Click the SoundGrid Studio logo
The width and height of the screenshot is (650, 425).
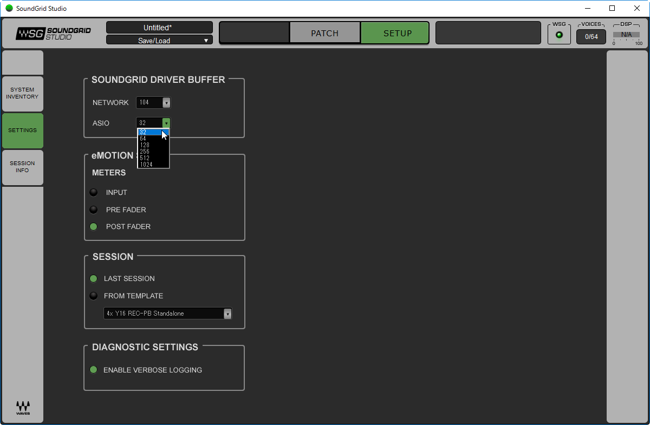click(x=53, y=34)
